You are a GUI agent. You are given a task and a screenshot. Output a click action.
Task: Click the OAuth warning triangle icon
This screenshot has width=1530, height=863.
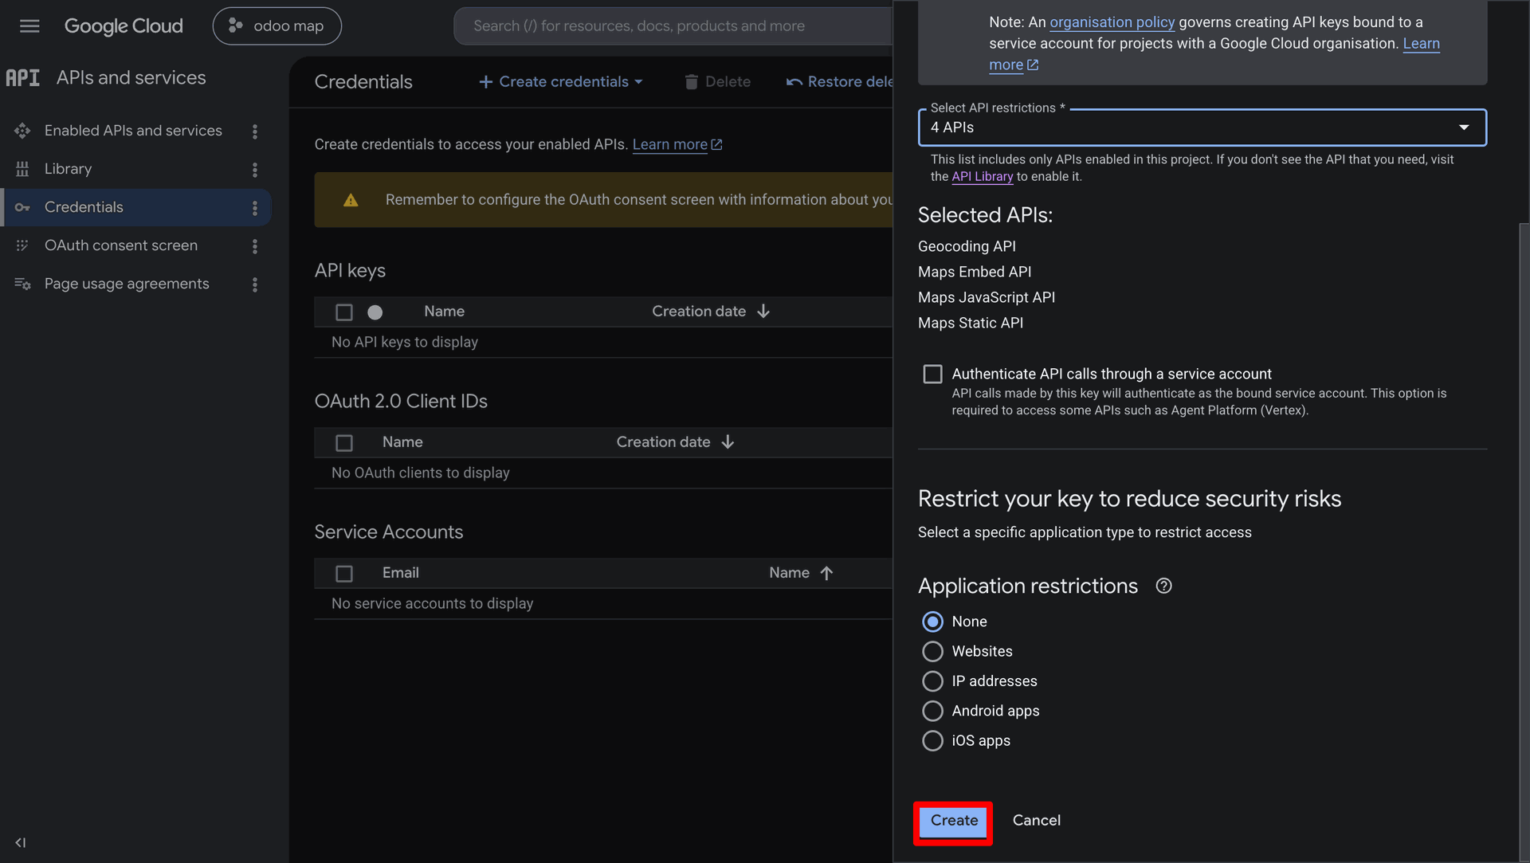[351, 200]
